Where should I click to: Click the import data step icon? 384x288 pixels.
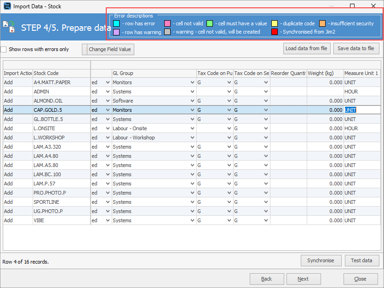(x=9, y=26)
